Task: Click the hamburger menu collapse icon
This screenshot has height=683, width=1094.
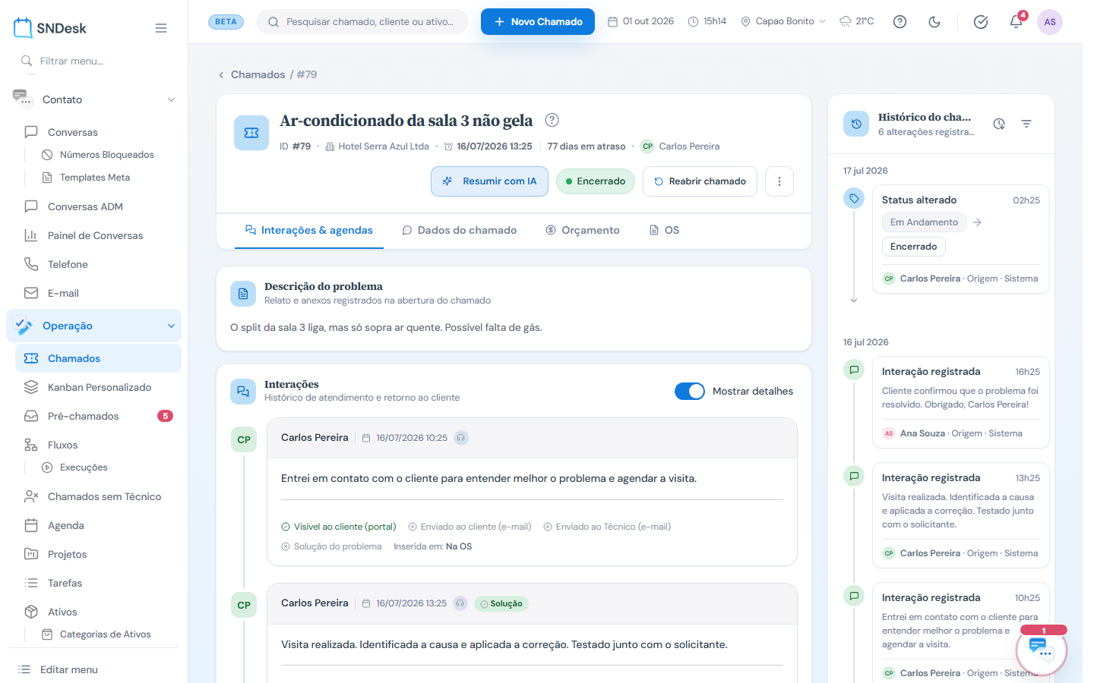Action: [x=161, y=28]
